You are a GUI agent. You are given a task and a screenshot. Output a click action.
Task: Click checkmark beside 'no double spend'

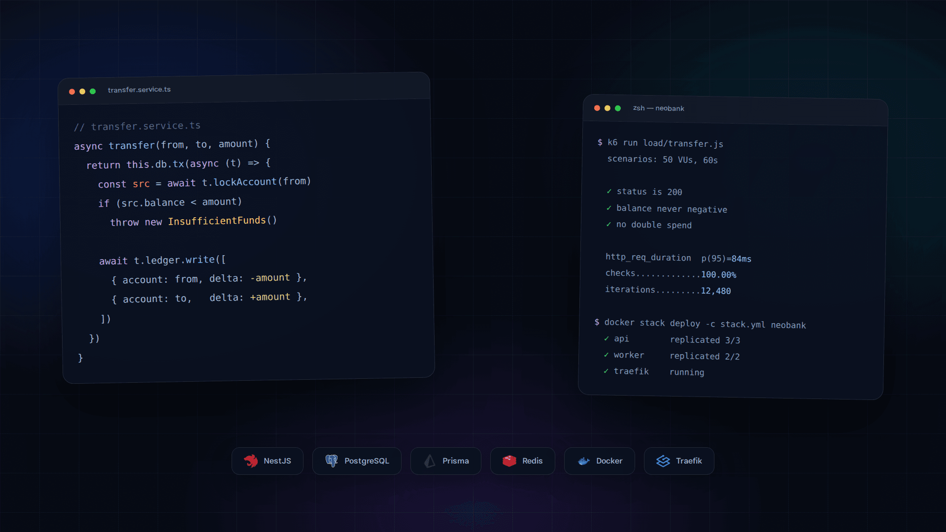coord(609,224)
